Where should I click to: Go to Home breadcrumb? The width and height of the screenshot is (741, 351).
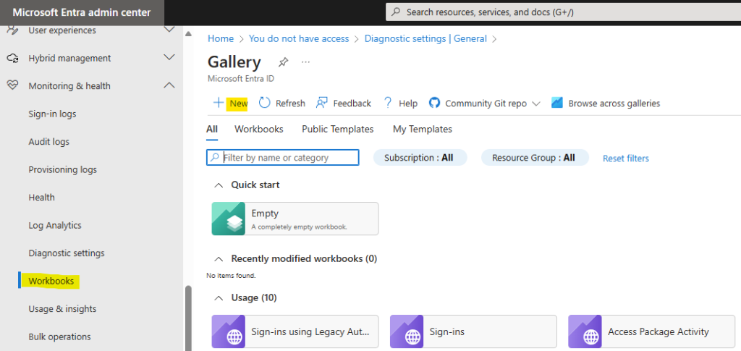(x=221, y=39)
